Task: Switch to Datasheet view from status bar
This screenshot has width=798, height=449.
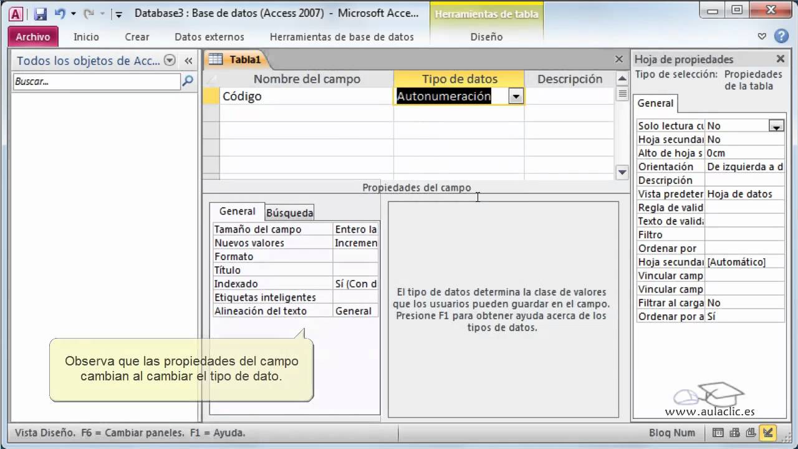Action: click(x=718, y=433)
